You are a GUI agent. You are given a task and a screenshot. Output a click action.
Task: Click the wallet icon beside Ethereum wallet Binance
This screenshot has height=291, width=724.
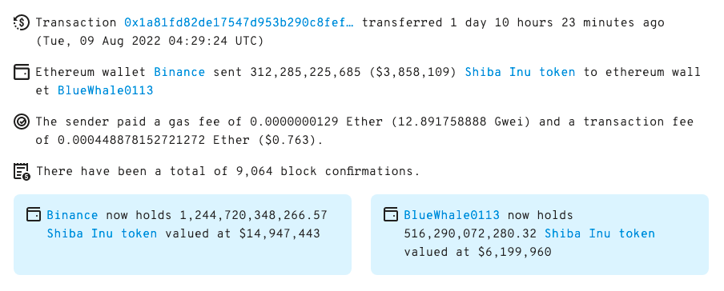pyautogui.click(x=22, y=72)
